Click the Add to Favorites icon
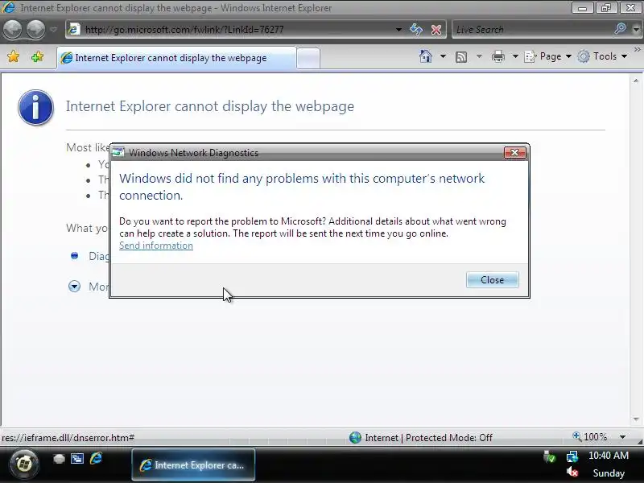Image resolution: width=644 pixels, height=483 pixels. (x=37, y=56)
